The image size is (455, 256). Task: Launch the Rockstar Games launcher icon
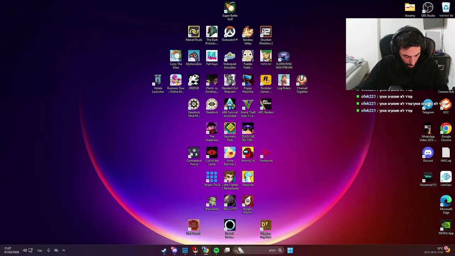click(266, 84)
